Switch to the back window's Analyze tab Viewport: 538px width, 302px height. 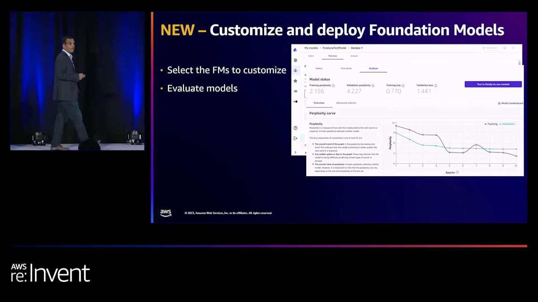point(354,56)
